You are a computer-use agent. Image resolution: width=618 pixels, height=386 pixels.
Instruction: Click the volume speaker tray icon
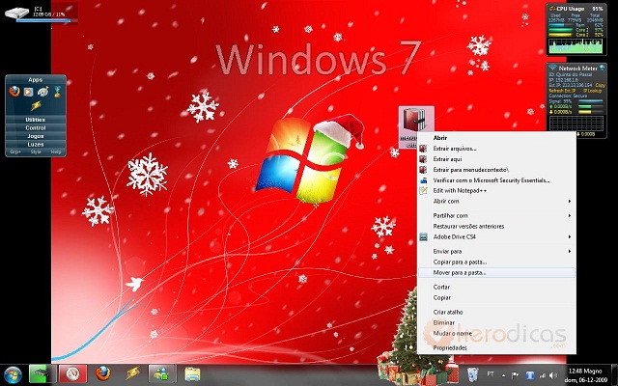click(553, 375)
